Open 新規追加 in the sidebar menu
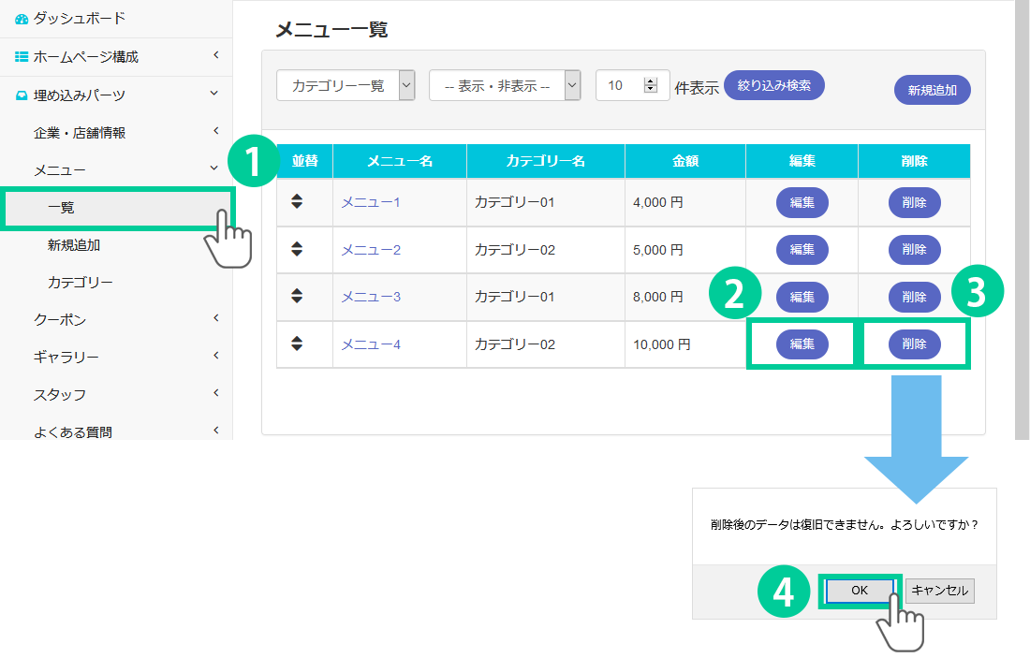The image size is (1030, 658). click(x=74, y=245)
